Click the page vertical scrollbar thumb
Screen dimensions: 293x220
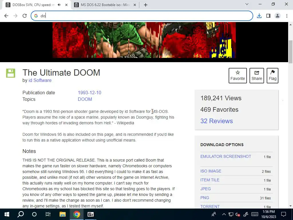[x=290, y=52]
